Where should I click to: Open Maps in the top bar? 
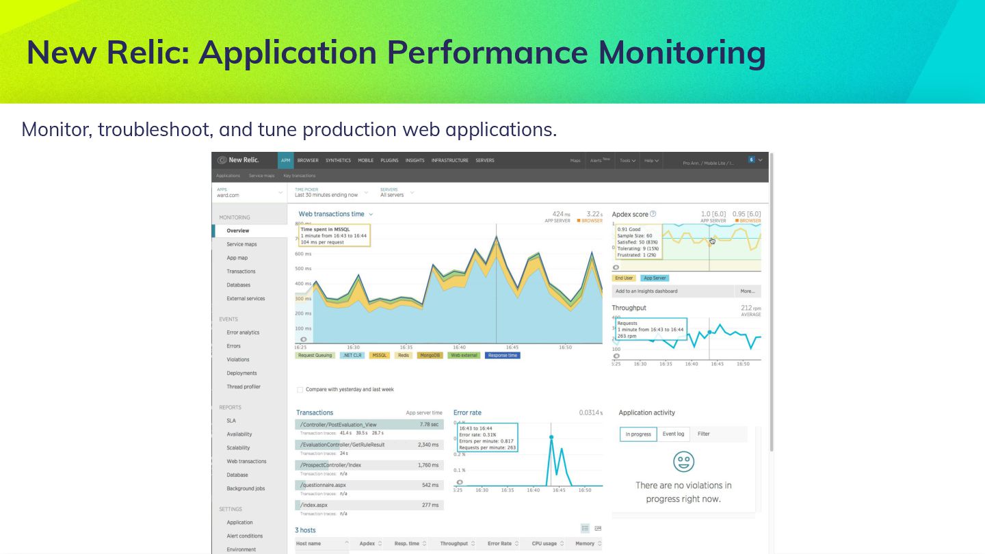575,161
